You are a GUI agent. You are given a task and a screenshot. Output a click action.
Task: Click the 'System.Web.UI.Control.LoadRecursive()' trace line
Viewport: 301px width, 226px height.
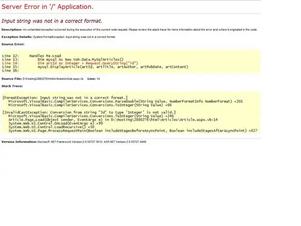click(51, 127)
